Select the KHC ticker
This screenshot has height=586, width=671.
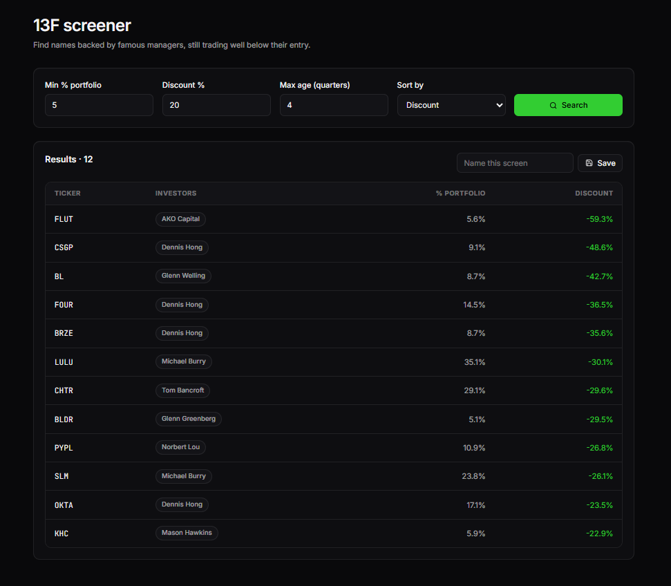point(62,533)
